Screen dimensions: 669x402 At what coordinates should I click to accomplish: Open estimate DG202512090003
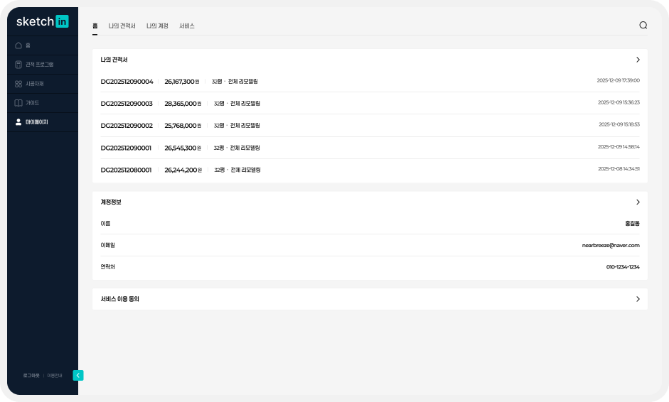tap(127, 104)
